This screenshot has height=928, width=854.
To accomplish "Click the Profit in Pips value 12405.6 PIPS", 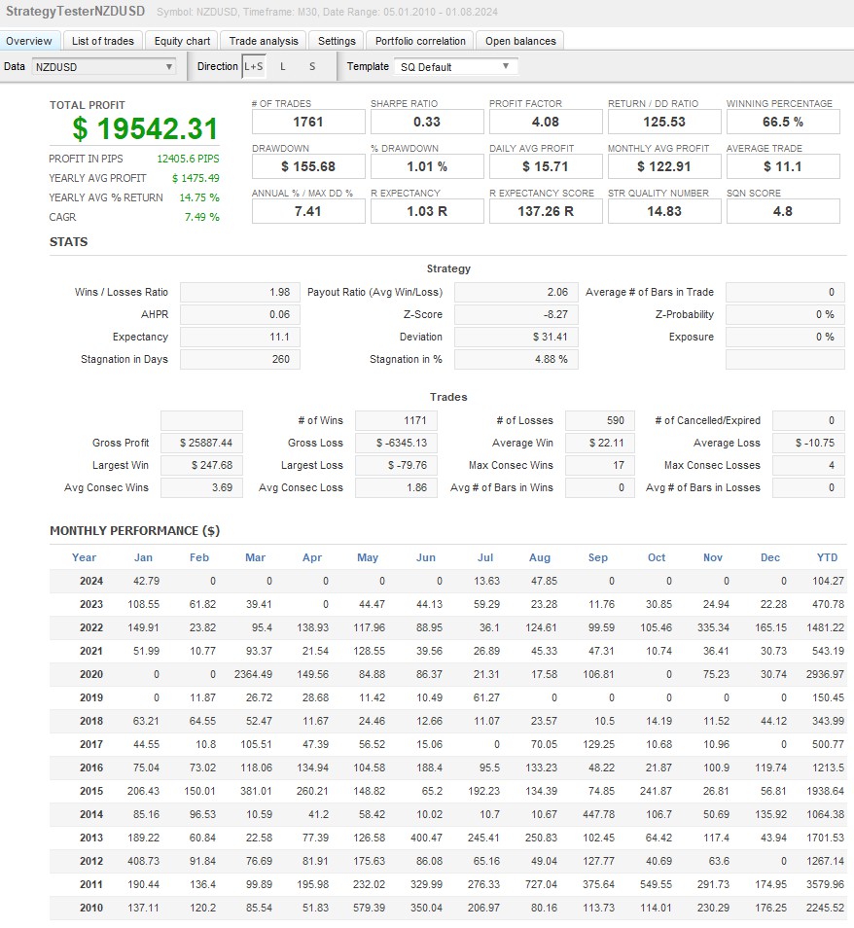I will (x=188, y=159).
